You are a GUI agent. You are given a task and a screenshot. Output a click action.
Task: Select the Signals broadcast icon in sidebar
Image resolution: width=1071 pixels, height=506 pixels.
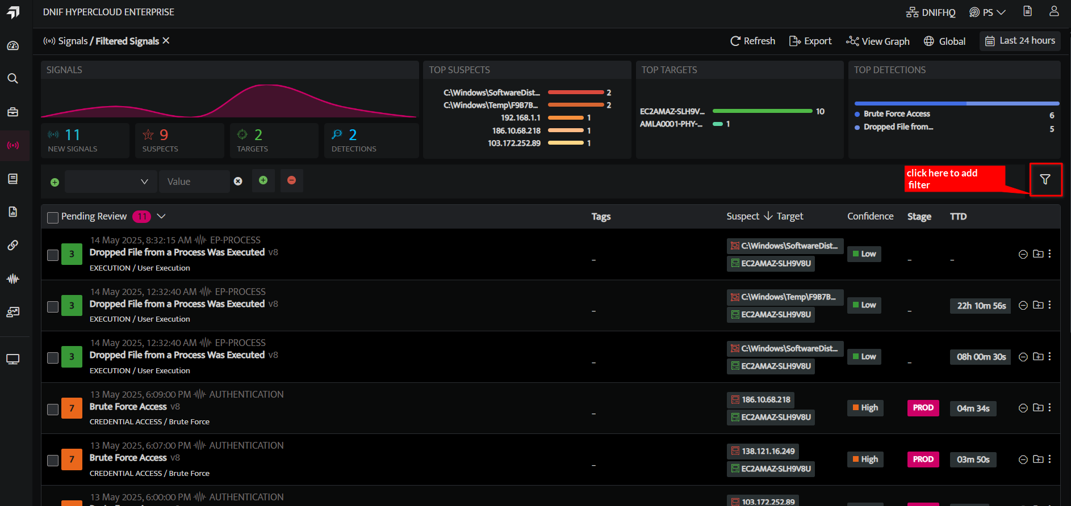click(13, 145)
